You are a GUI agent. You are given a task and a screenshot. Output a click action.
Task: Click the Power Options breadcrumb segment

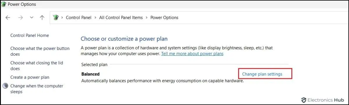(x=164, y=18)
